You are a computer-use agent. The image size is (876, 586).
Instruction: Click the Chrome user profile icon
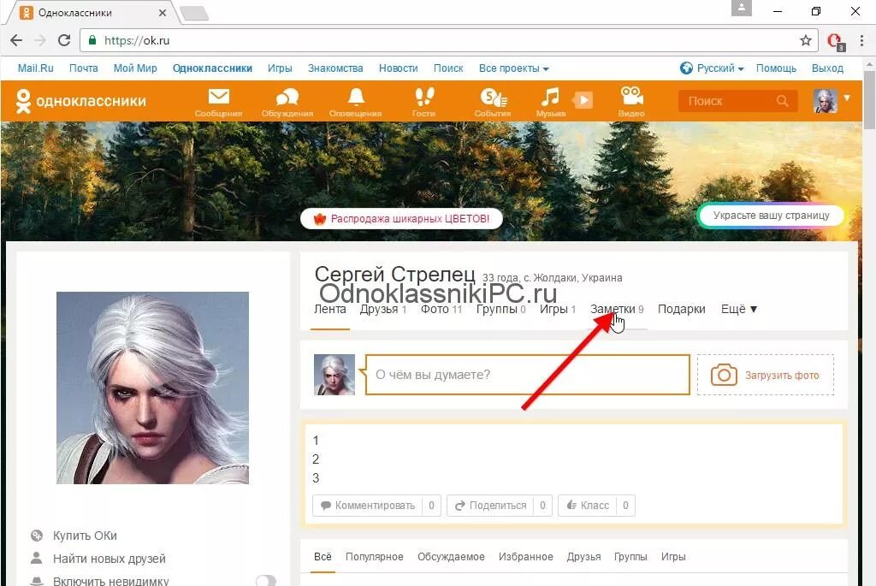point(742,8)
